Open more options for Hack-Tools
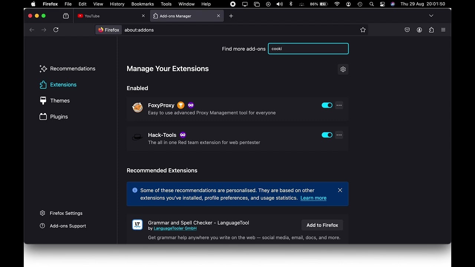The height and width of the screenshot is (267, 475). pos(339,135)
